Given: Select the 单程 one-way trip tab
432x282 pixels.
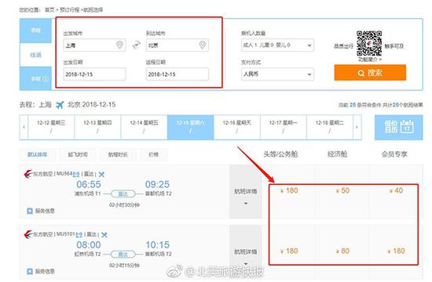Looking at the screenshot, I should click(35, 31).
